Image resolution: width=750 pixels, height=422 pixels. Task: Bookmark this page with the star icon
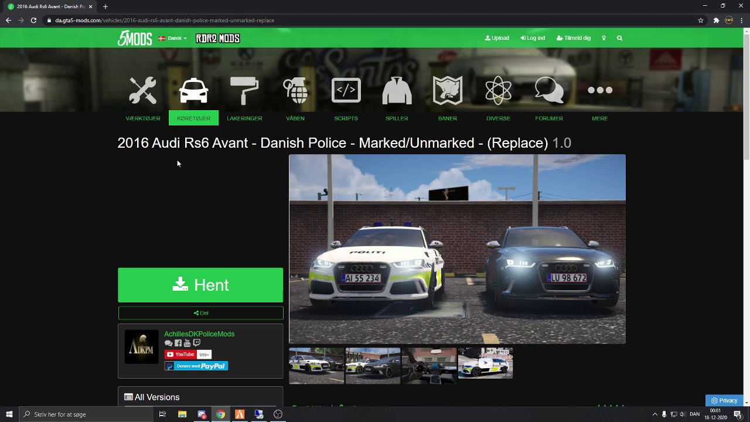(701, 21)
